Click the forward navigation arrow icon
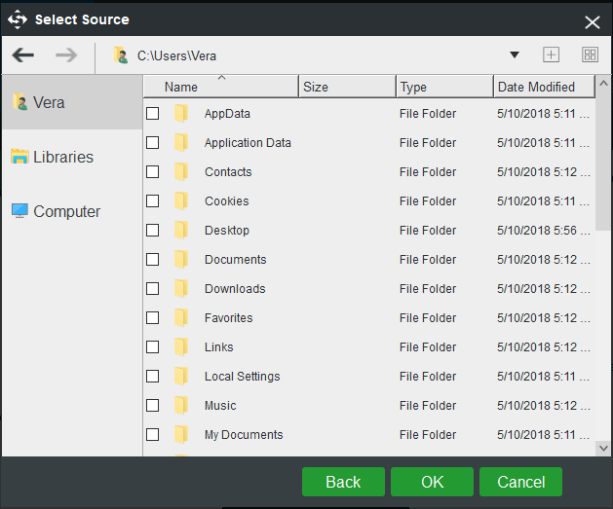This screenshot has width=613, height=509. click(66, 55)
